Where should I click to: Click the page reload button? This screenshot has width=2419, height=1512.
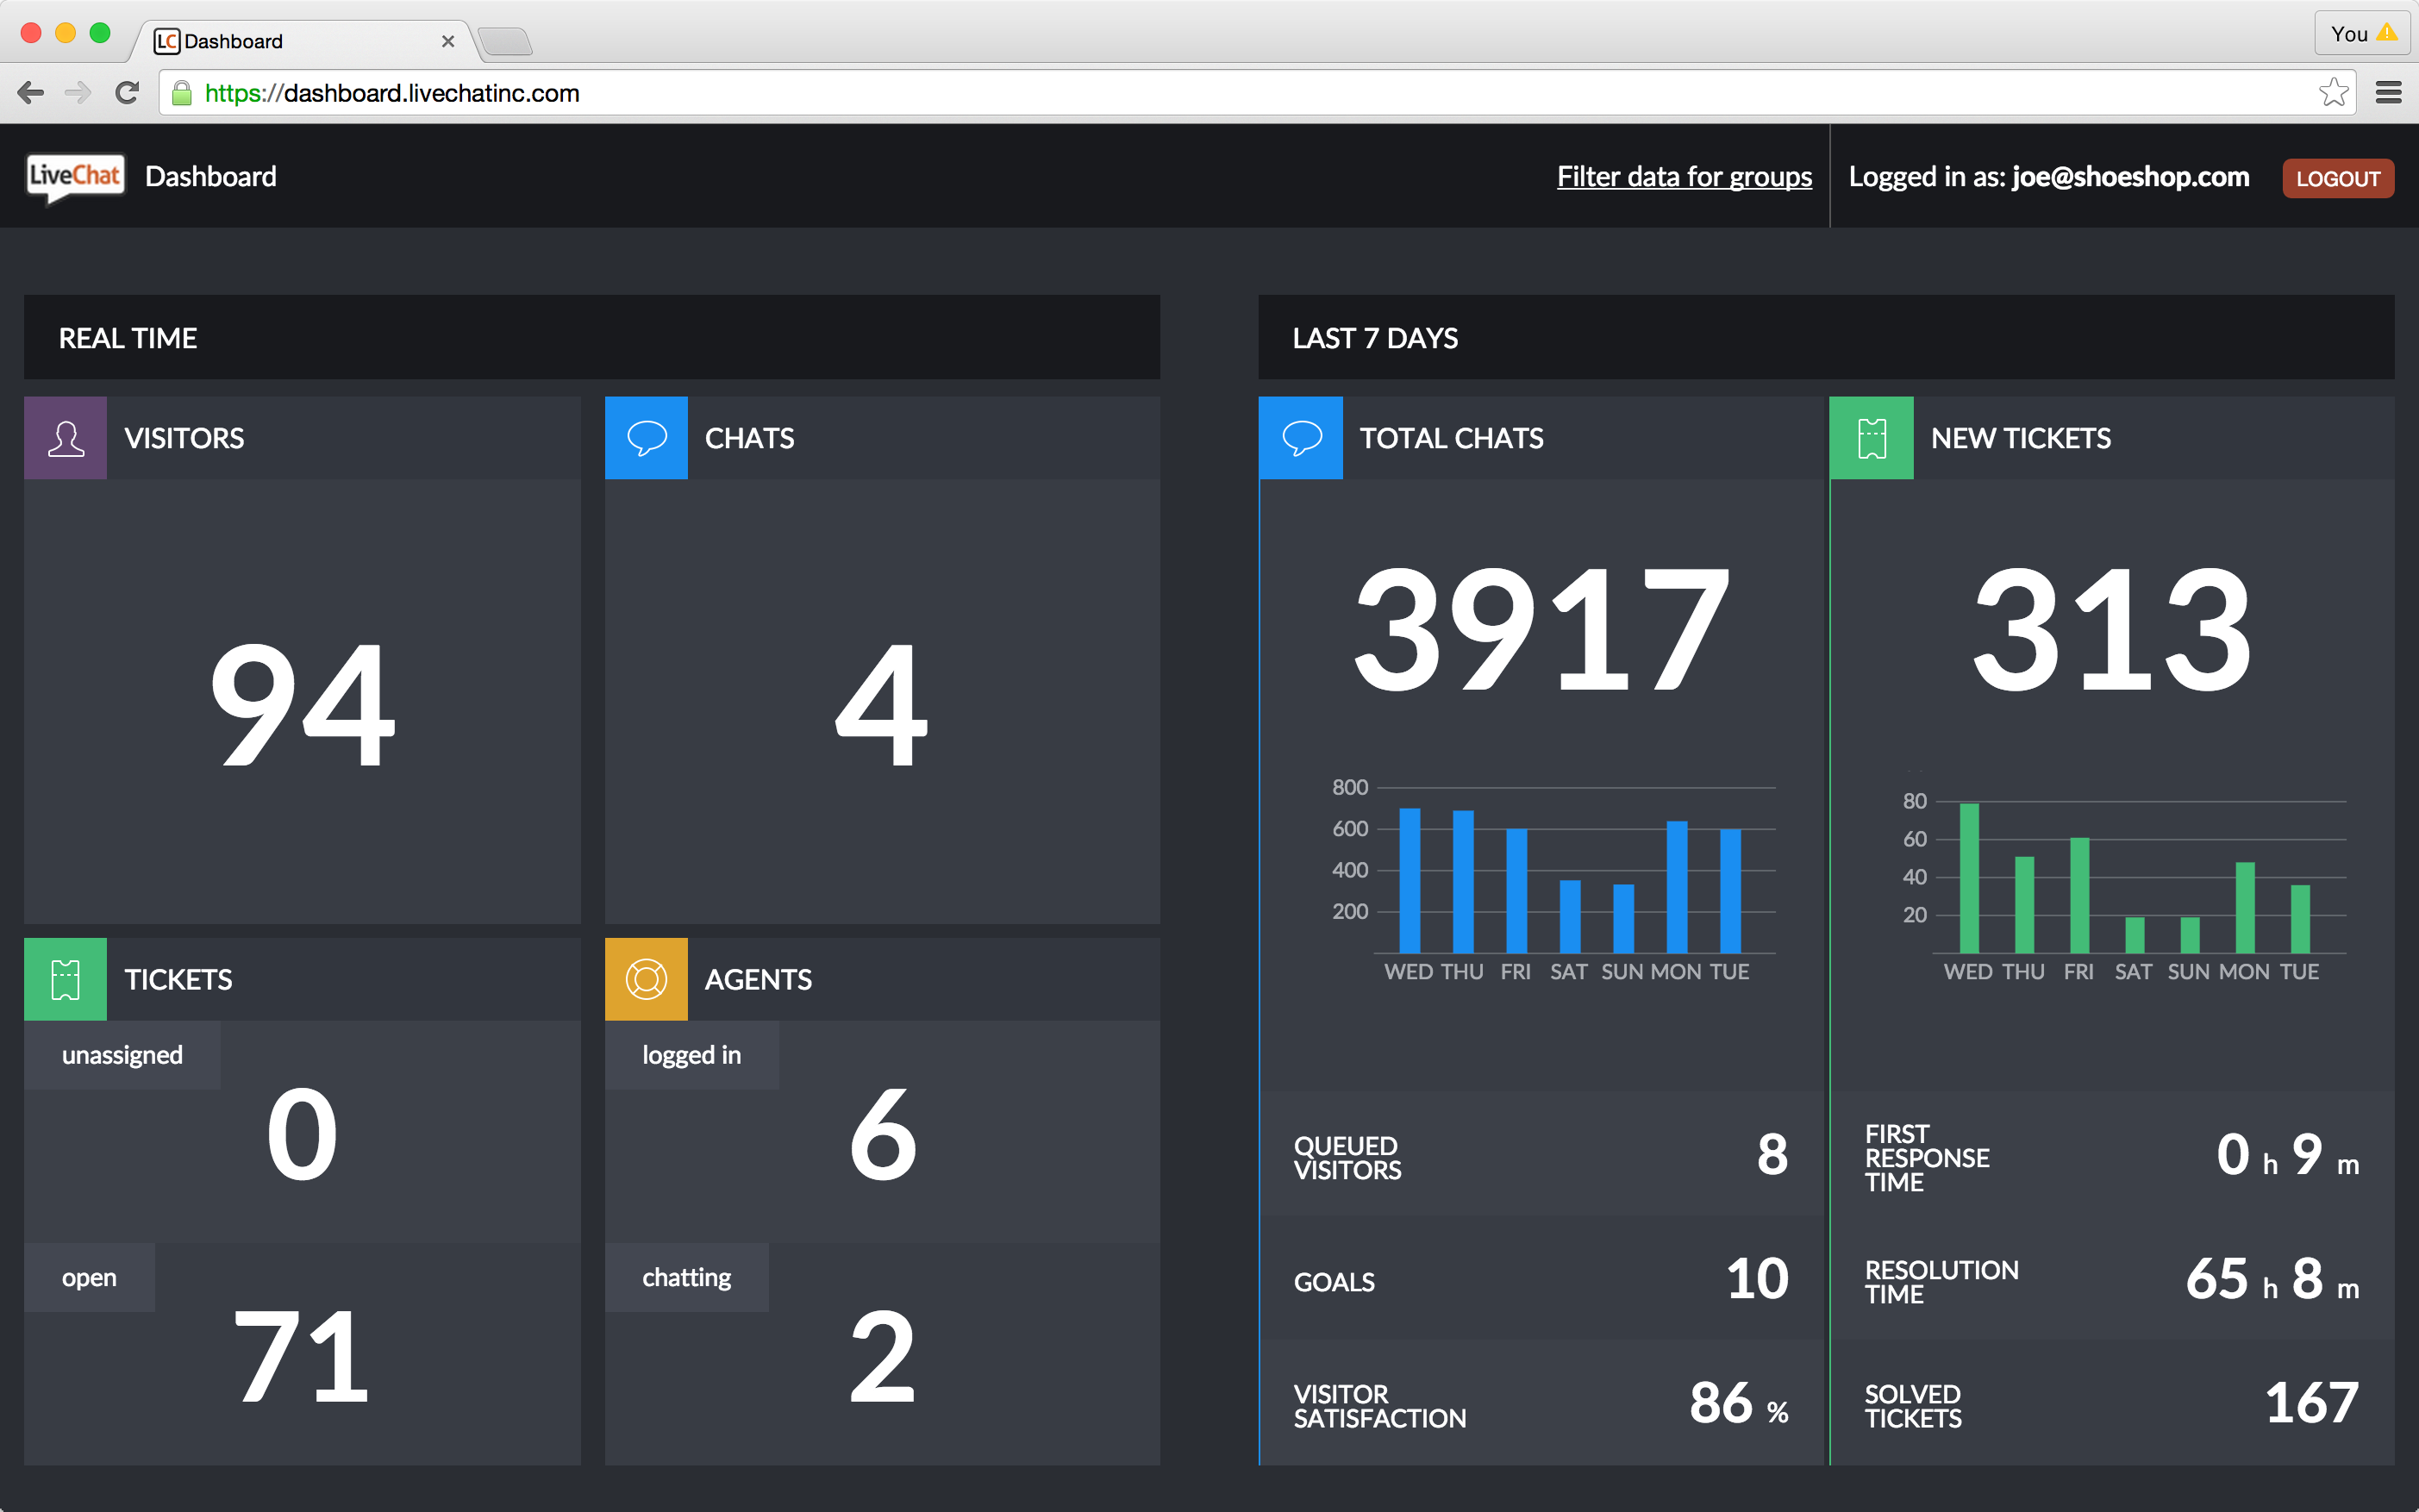(126, 92)
